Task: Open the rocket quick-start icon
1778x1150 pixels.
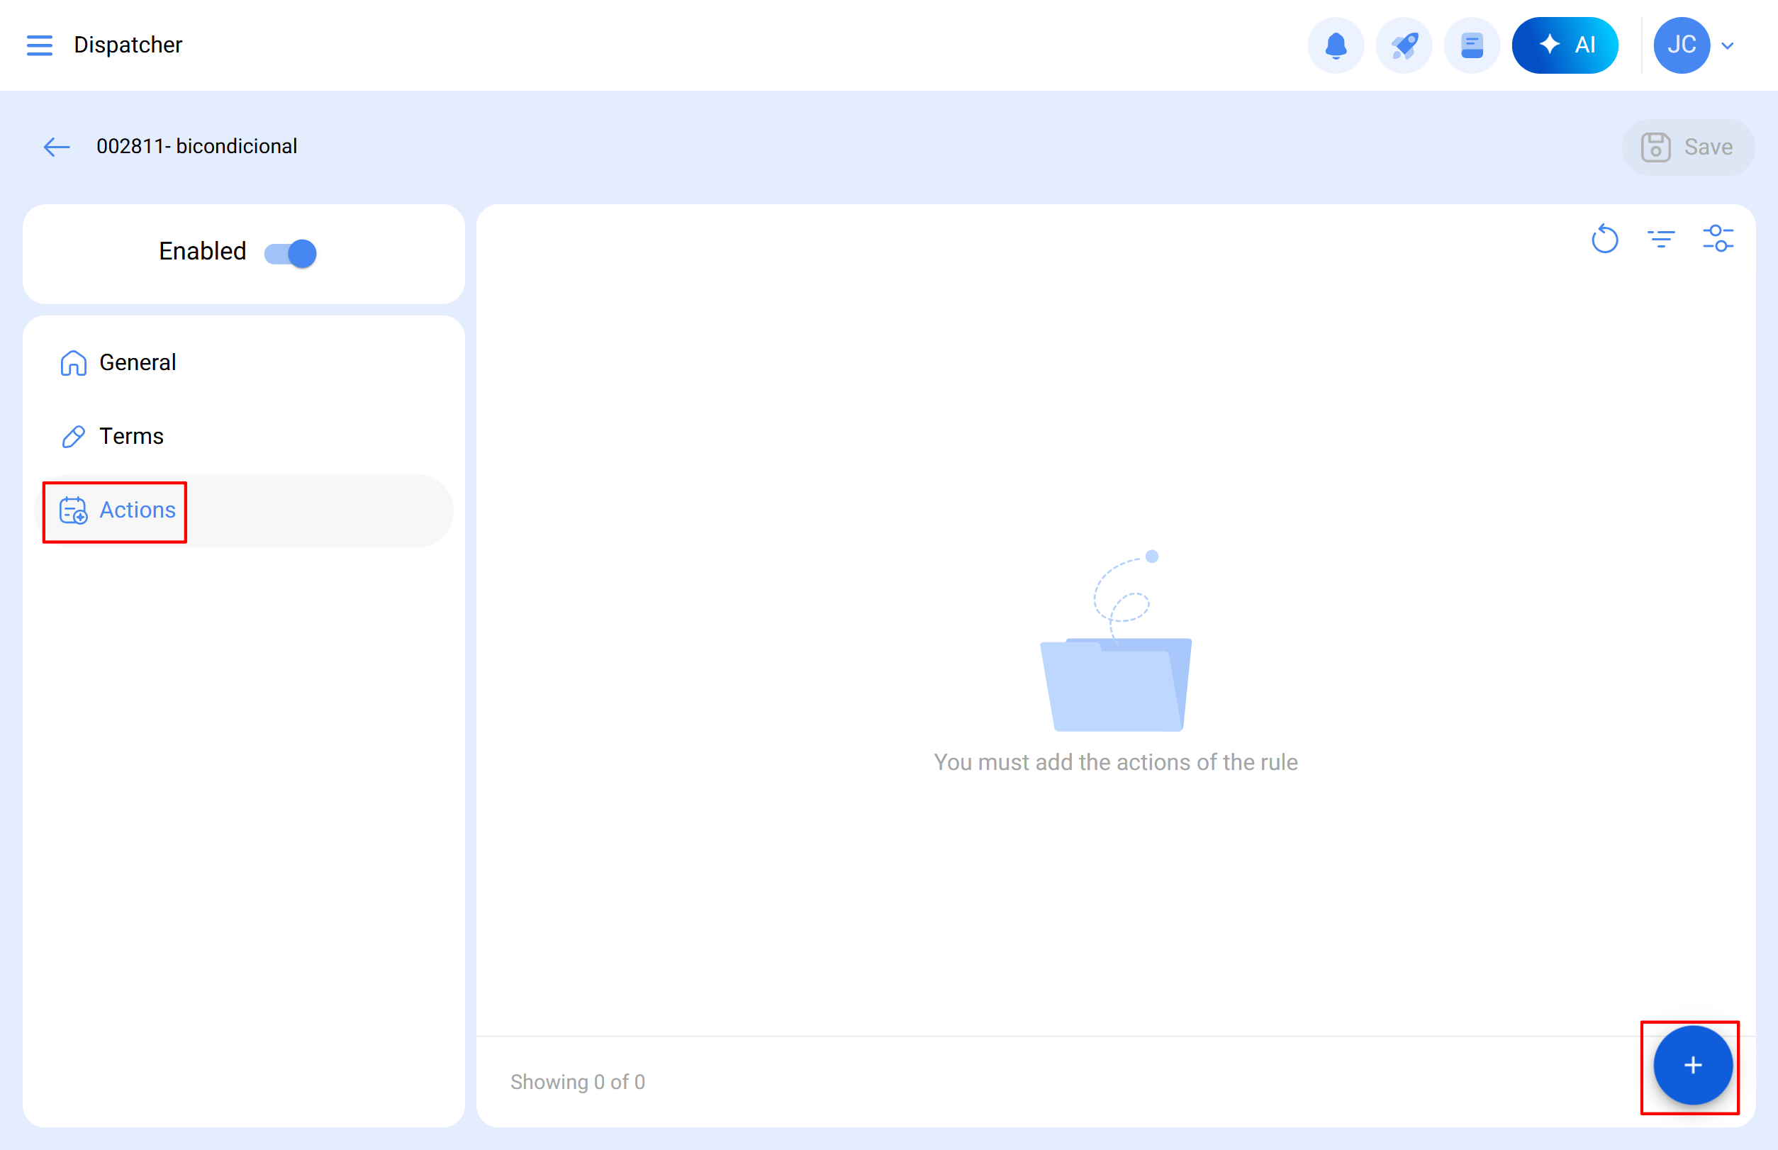Action: click(1403, 45)
